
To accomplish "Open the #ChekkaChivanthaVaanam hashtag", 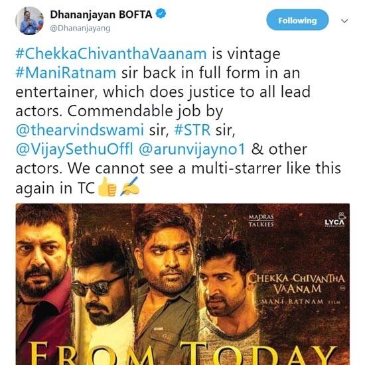I will point(111,54).
